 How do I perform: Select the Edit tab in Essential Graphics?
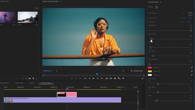click(x=157, y=7)
